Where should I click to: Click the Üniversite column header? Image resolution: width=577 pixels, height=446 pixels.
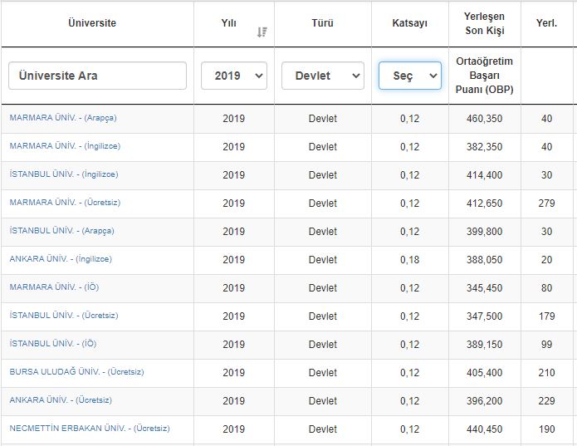(92, 23)
